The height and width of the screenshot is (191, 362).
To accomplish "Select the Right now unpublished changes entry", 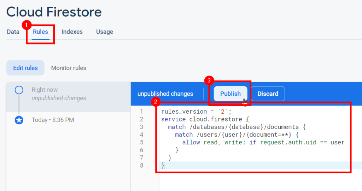I will coord(59,94).
